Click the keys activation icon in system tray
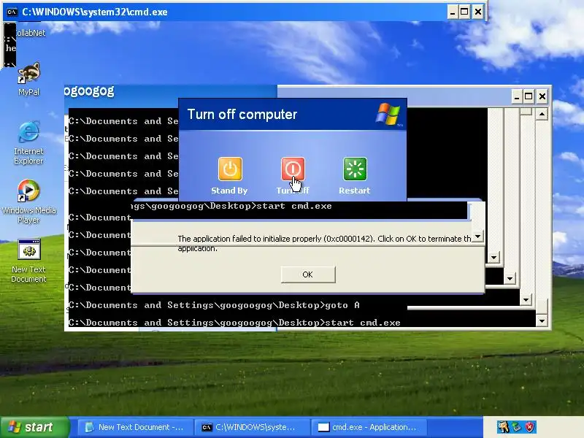 click(x=503, y=427)
